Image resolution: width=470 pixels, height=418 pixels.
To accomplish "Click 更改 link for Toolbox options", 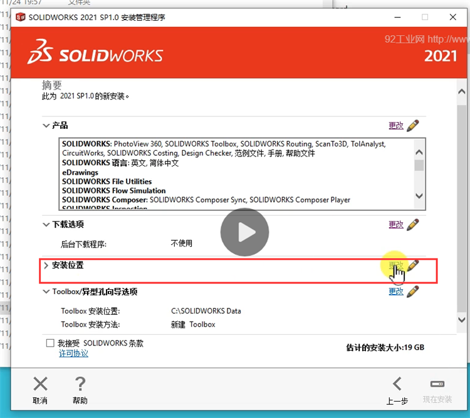I will 396,292.
